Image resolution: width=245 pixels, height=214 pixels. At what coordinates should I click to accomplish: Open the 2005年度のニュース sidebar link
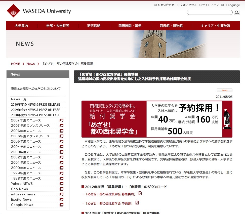(26, 141)
